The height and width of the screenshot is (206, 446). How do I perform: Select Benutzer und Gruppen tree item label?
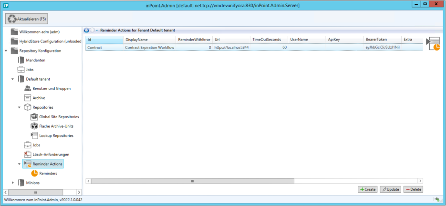(x=52, y=89)
